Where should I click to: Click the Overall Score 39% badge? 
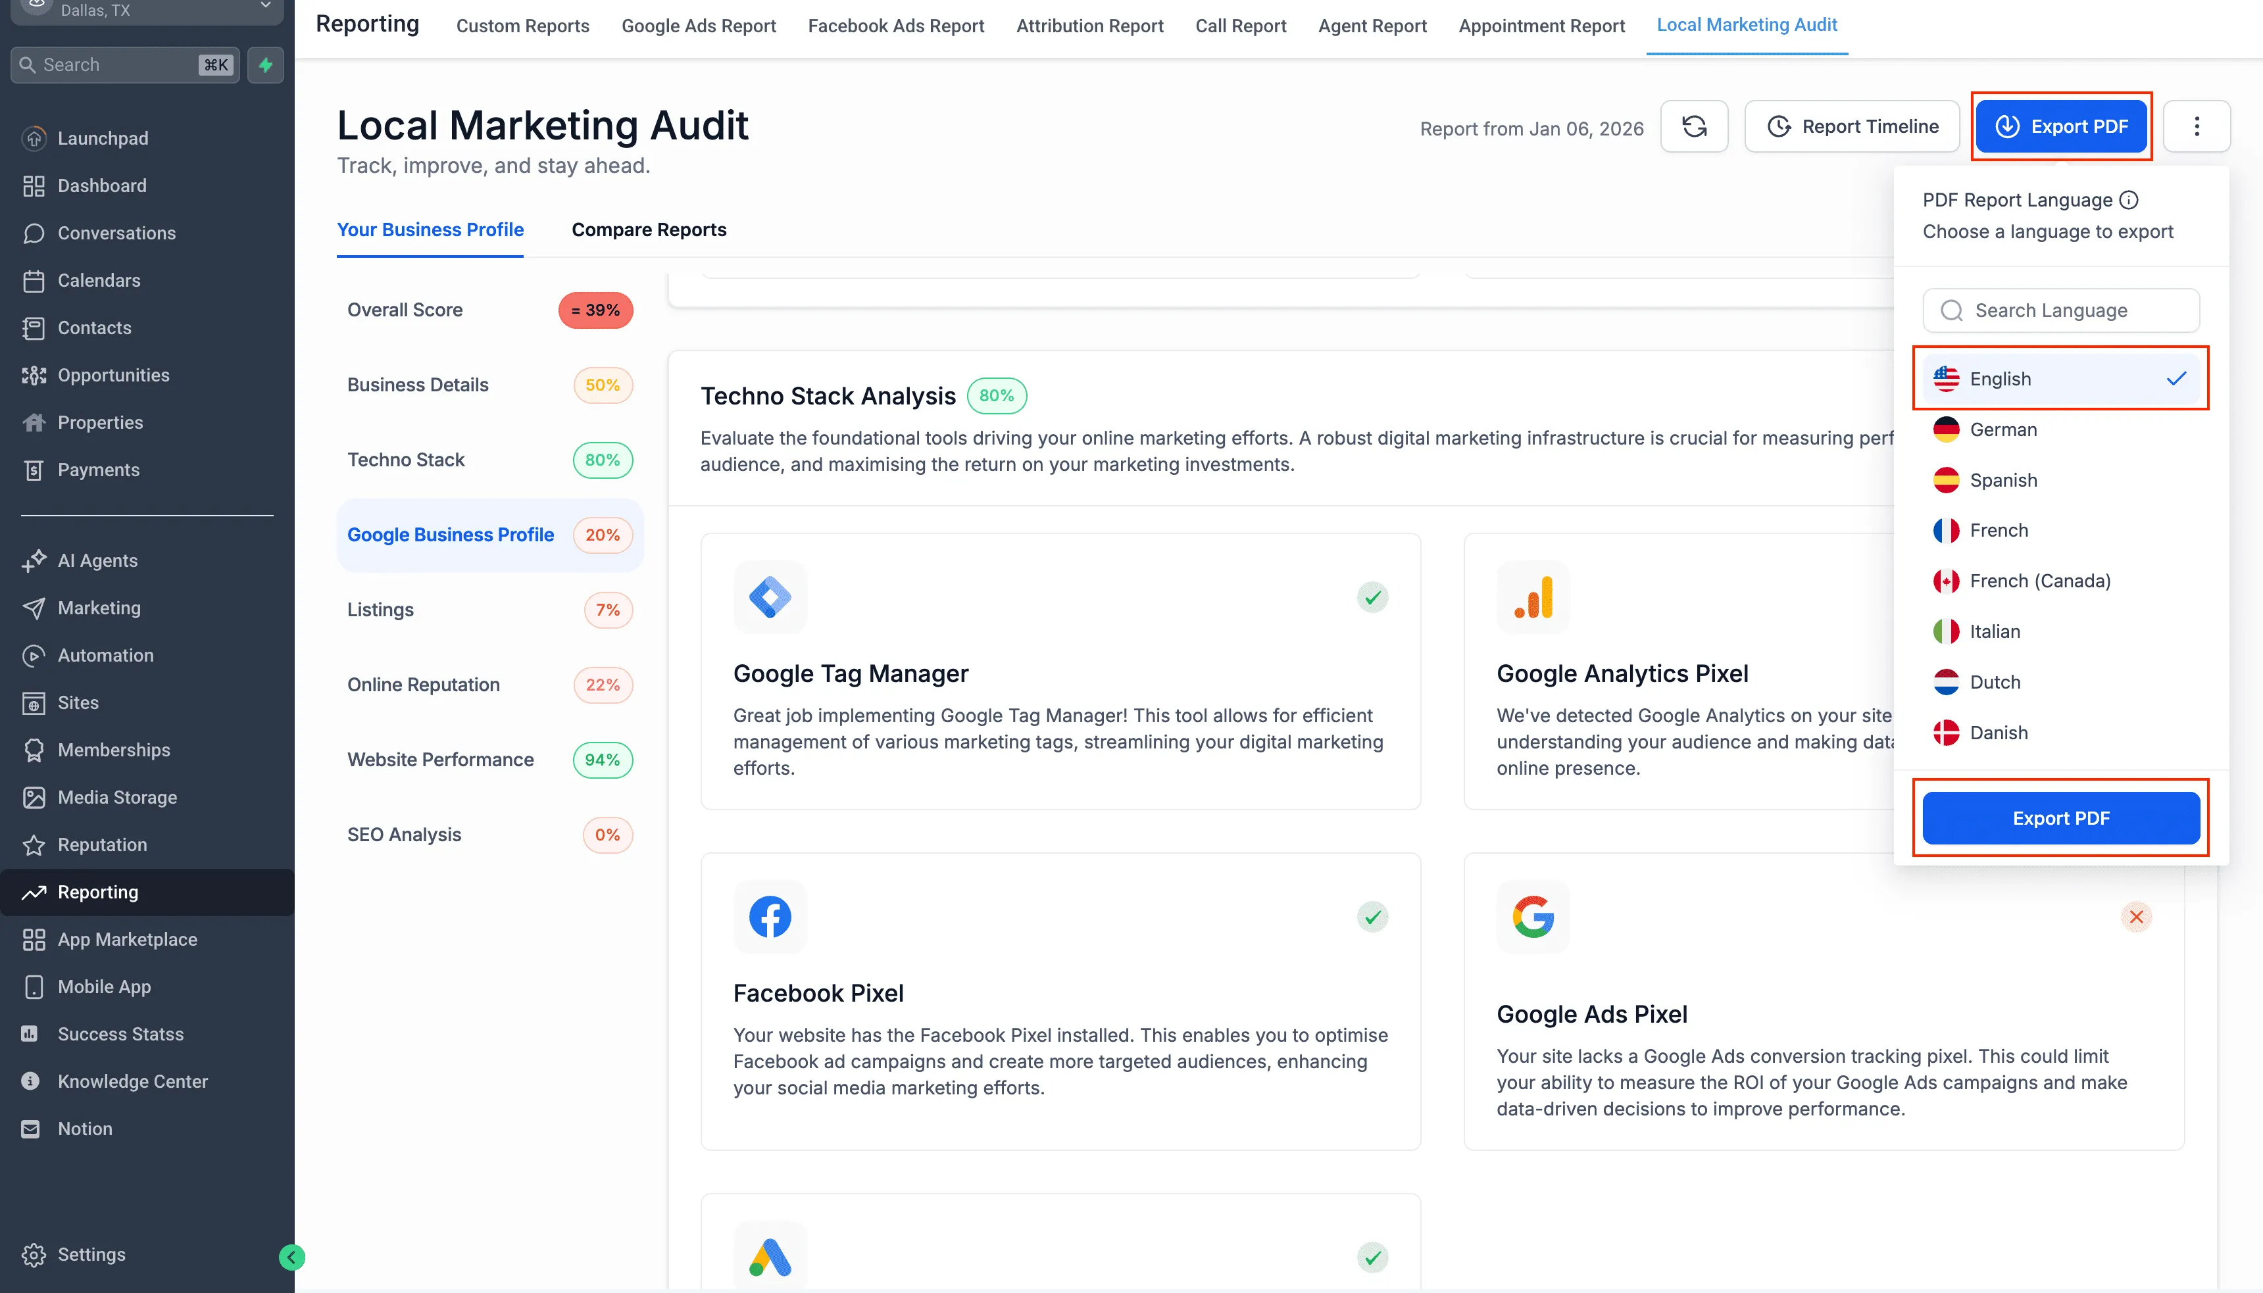point(595,310)
